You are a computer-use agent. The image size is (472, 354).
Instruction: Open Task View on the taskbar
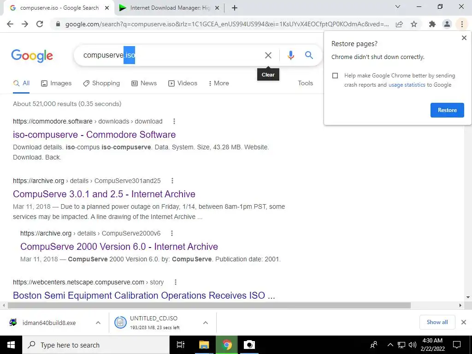pos(181,345)
